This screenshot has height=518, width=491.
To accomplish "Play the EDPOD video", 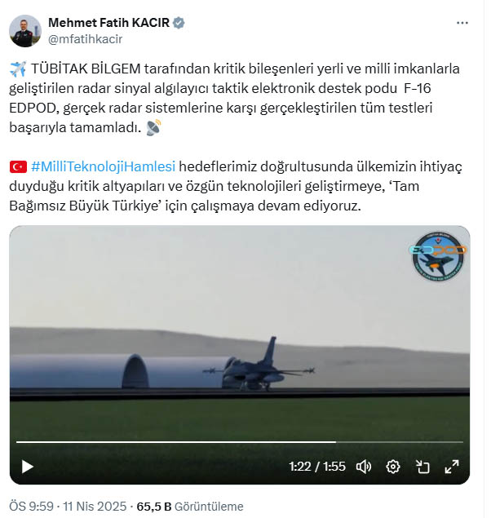I will point(28,467).
